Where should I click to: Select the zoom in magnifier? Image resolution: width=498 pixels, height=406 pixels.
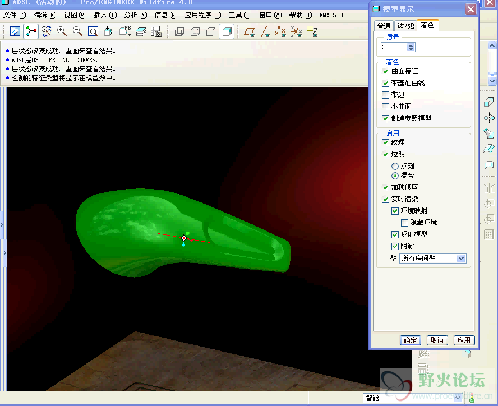[x=62, y=31]
